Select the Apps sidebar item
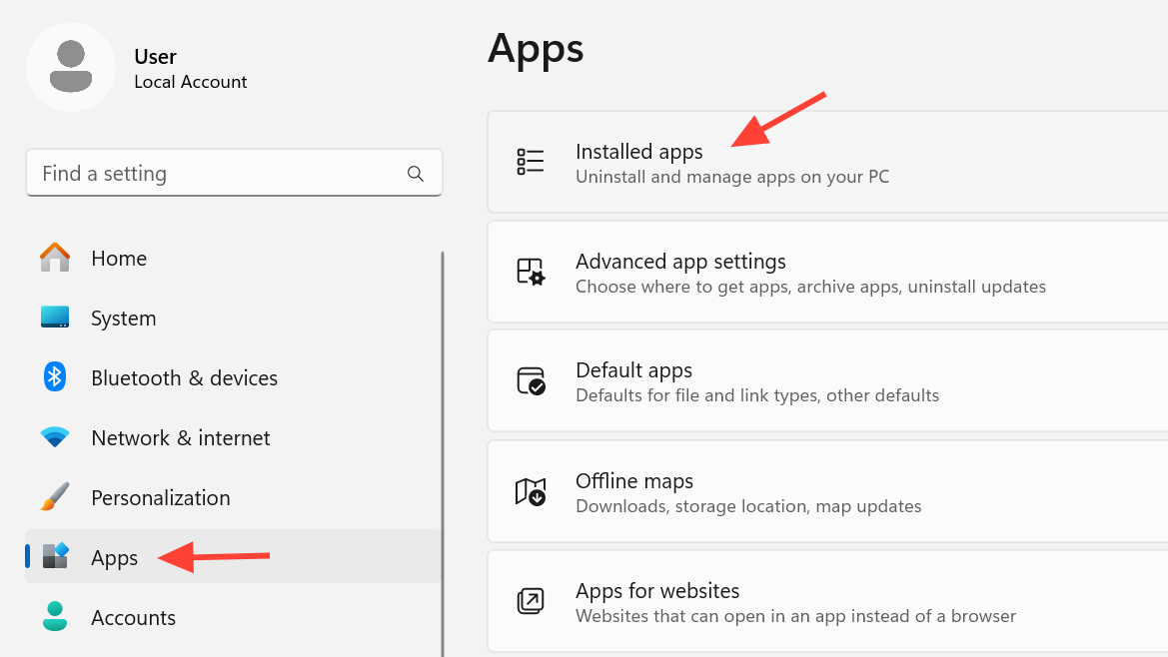The image size is (1168, 657). tap(114, 557)
